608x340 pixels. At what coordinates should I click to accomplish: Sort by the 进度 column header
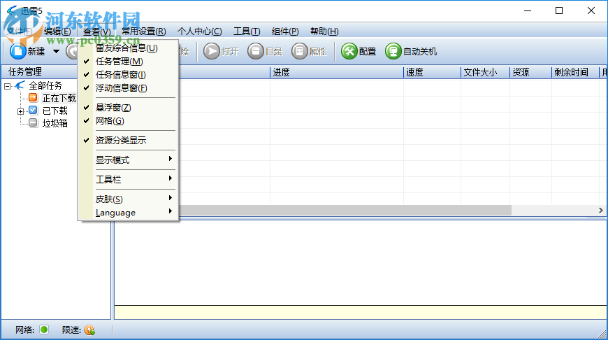click(337, 72)
